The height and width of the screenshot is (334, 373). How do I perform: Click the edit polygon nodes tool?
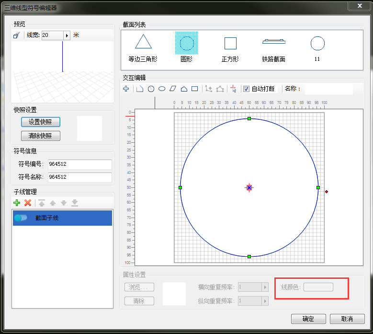click(220, 89)
